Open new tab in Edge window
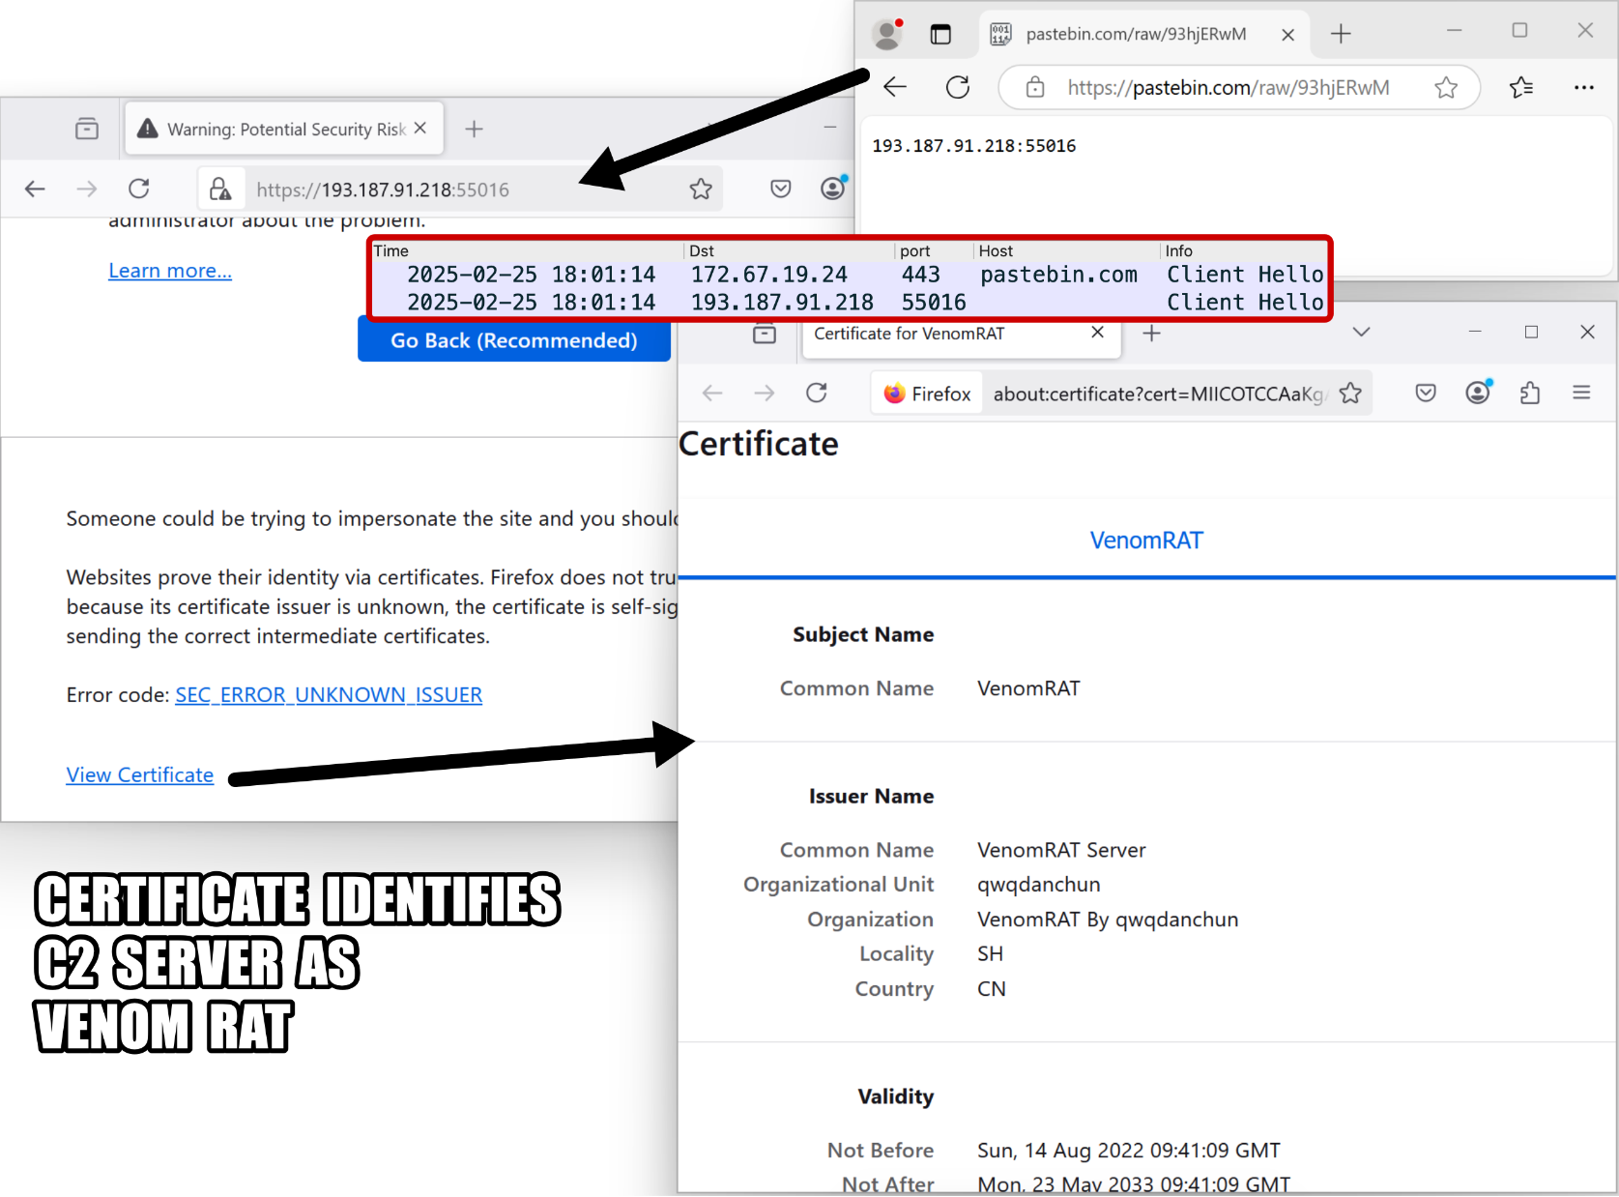Viewport: 1619px width, 1197px height. [1340, 35]
